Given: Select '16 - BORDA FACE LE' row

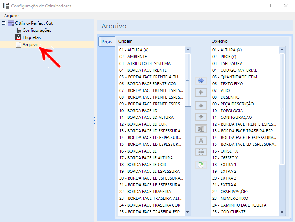Looking at the screenshot, I should [x=151, y=151].
